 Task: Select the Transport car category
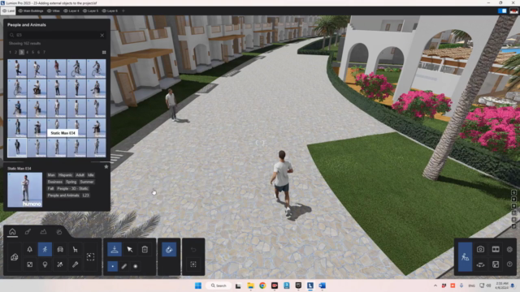click(60, 249)
